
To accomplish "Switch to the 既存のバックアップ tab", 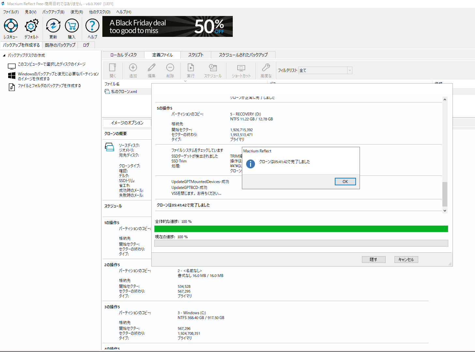I will click(x=60, y=45).
